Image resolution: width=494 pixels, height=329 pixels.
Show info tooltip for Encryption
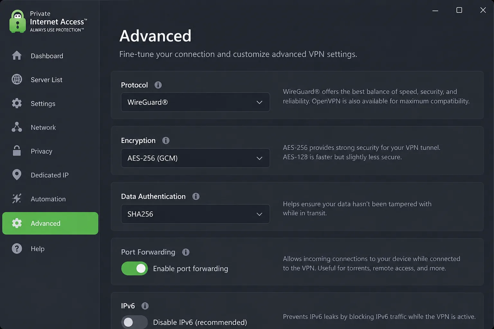(166, 140)
